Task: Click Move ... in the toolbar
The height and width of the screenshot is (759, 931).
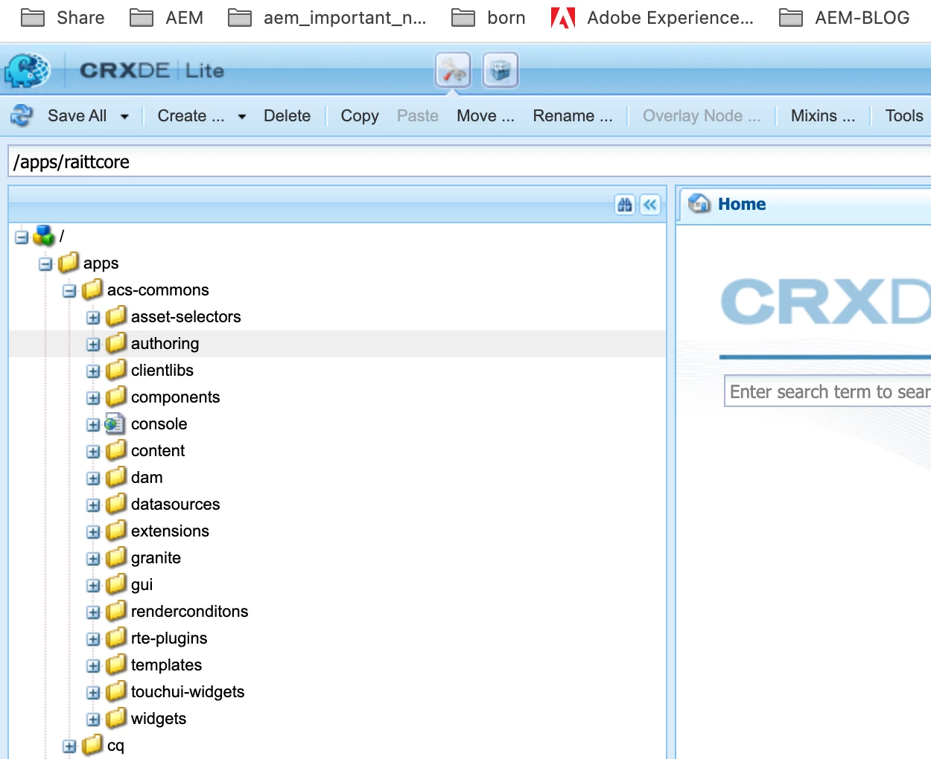Action: (486, 115)
